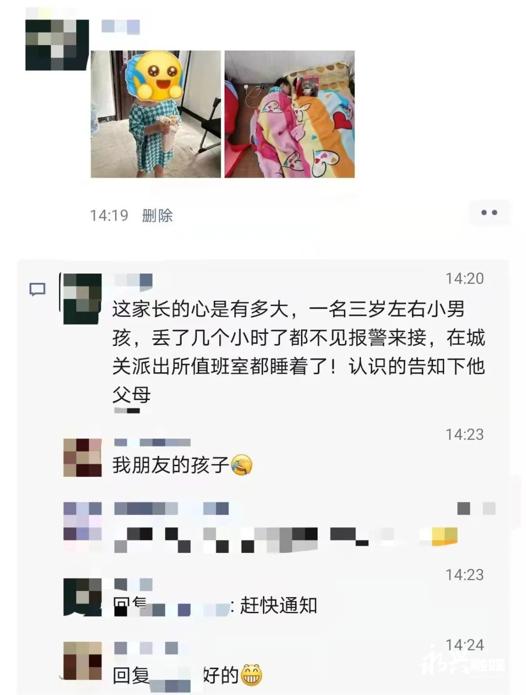Tap the crying-laughing emoji in comment
Viewport: 526px width, 695px height.
point(242,465)
